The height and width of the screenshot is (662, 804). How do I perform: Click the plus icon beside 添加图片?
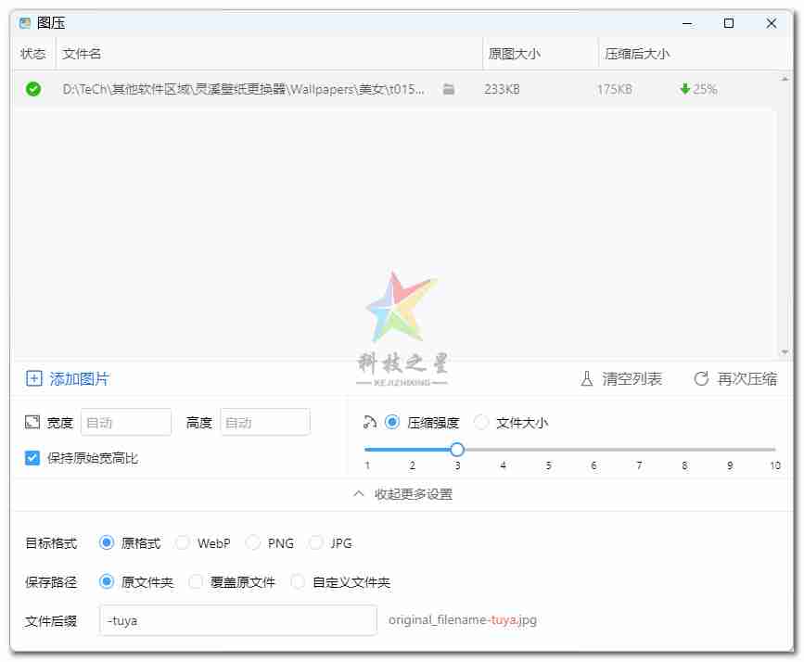[32, 378]
